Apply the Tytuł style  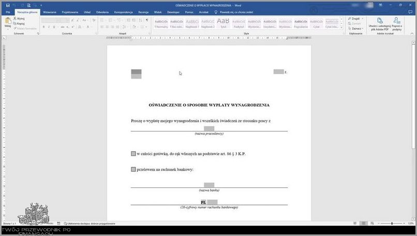tap(223, 24)
